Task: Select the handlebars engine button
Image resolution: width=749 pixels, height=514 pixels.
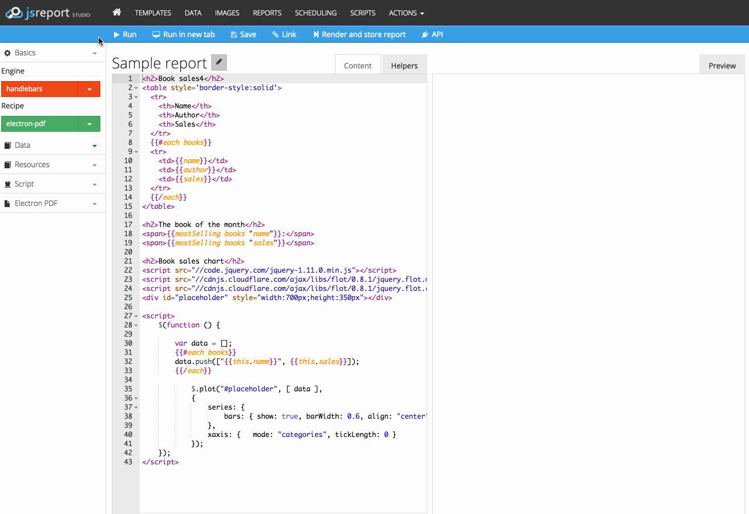Action: [x=40, y=89]
